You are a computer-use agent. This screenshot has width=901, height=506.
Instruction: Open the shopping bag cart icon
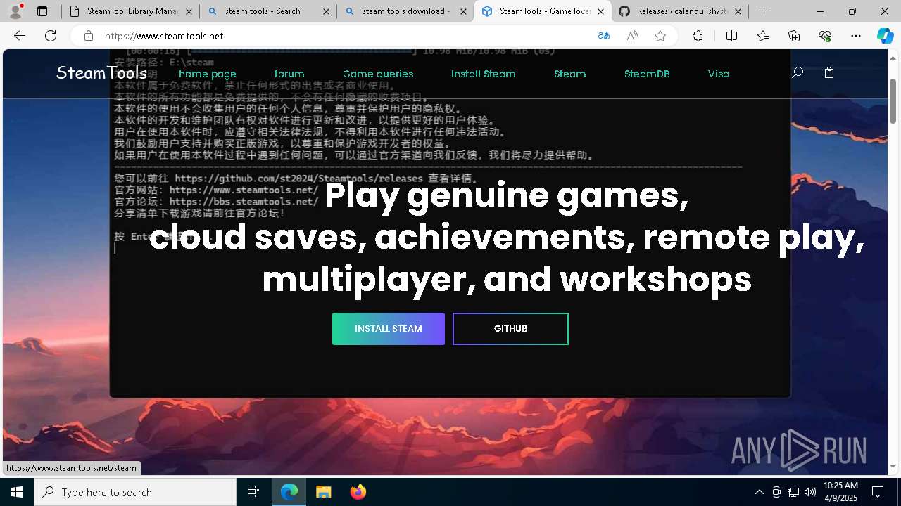(829, 72)
